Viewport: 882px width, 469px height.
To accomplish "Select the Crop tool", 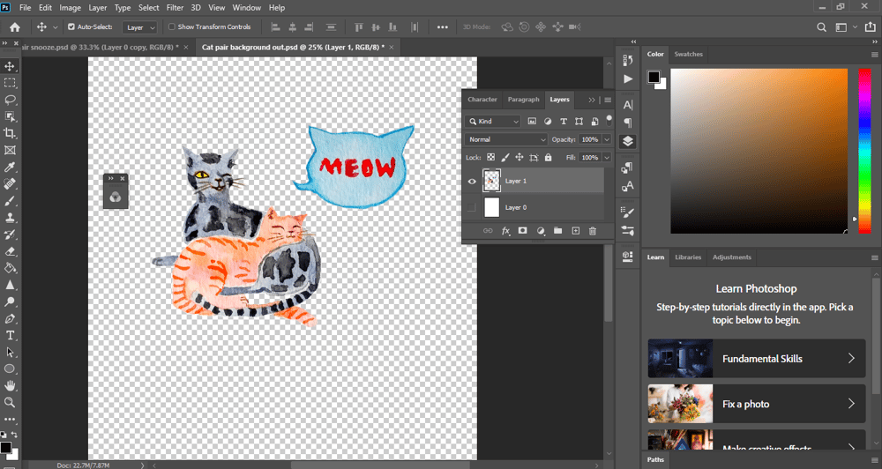I will 10,133.
